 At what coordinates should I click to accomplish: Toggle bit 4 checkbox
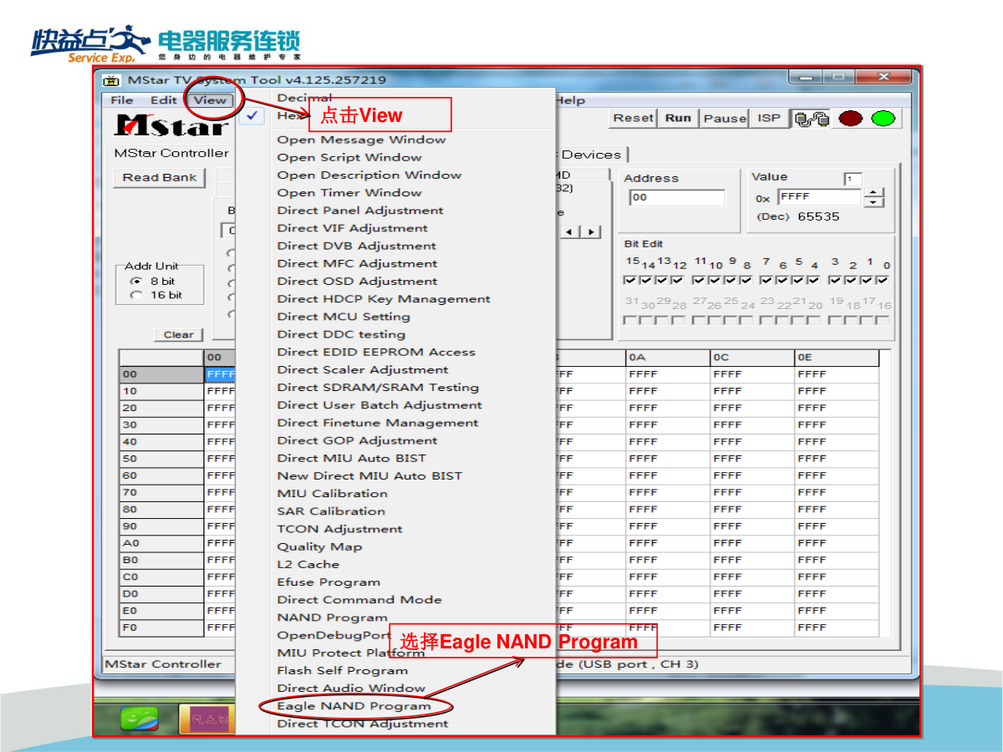pyautogui.click(x=813, y=280)
